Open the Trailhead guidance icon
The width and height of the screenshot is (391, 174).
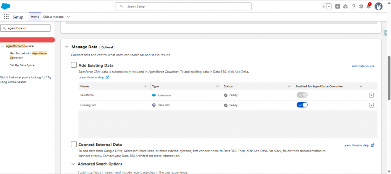(x=345, y=7)
